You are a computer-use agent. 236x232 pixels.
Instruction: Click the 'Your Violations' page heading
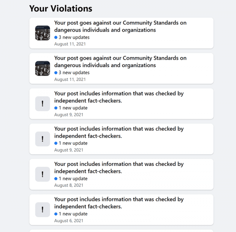click(x=61, y=8)
